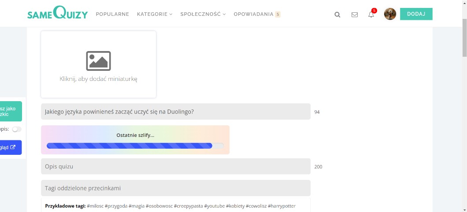Open the notifications bell icon
The width and height of the screenshot is (467, 212).
point(371,15)
